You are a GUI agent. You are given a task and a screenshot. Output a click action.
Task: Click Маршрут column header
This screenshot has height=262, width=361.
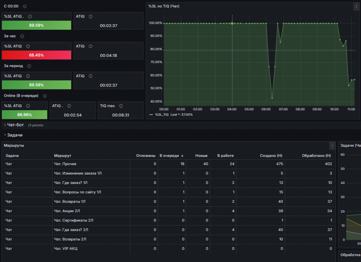click(x=62, y=156)
